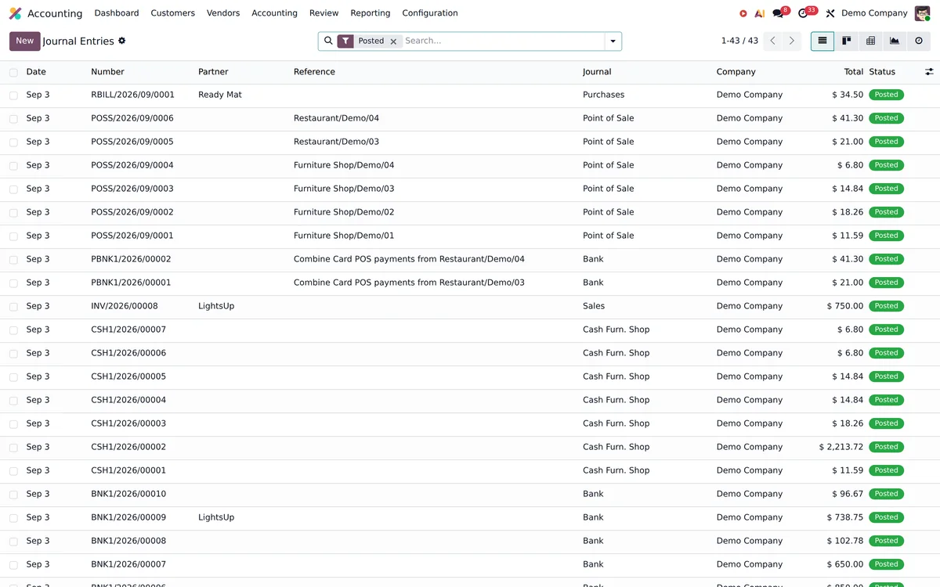Open the Journal Entries gear actions icon
The height and width of the screenshot is (587, 940).
coord(121,41)
